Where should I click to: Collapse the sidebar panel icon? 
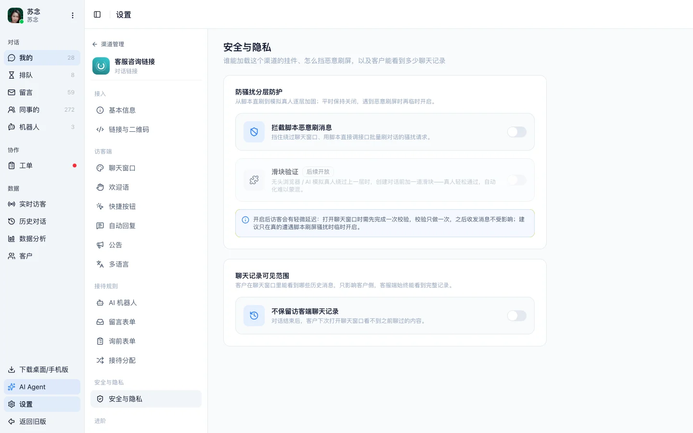coord(97,14)
